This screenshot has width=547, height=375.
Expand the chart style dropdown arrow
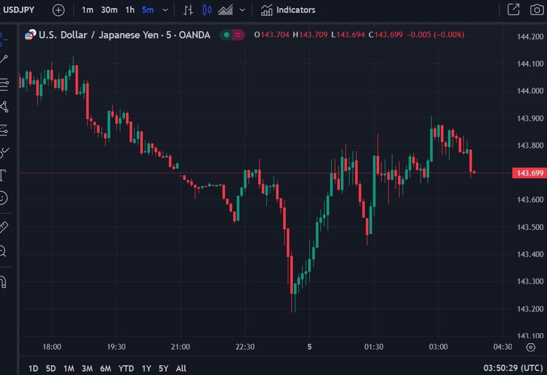point(242,10)
